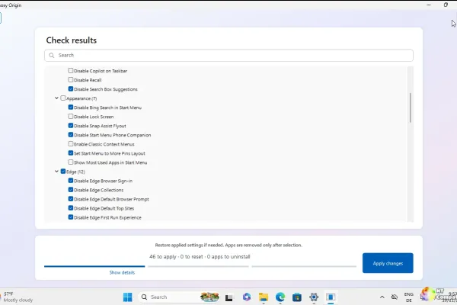Click the active app icon in taskbar

pyautogui.click(x=331, y=297)
